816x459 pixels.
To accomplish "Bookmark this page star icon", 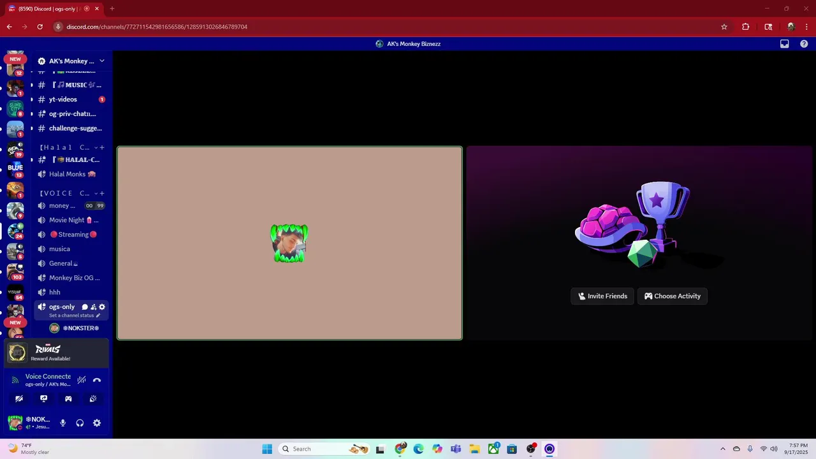I will [724, 27].
